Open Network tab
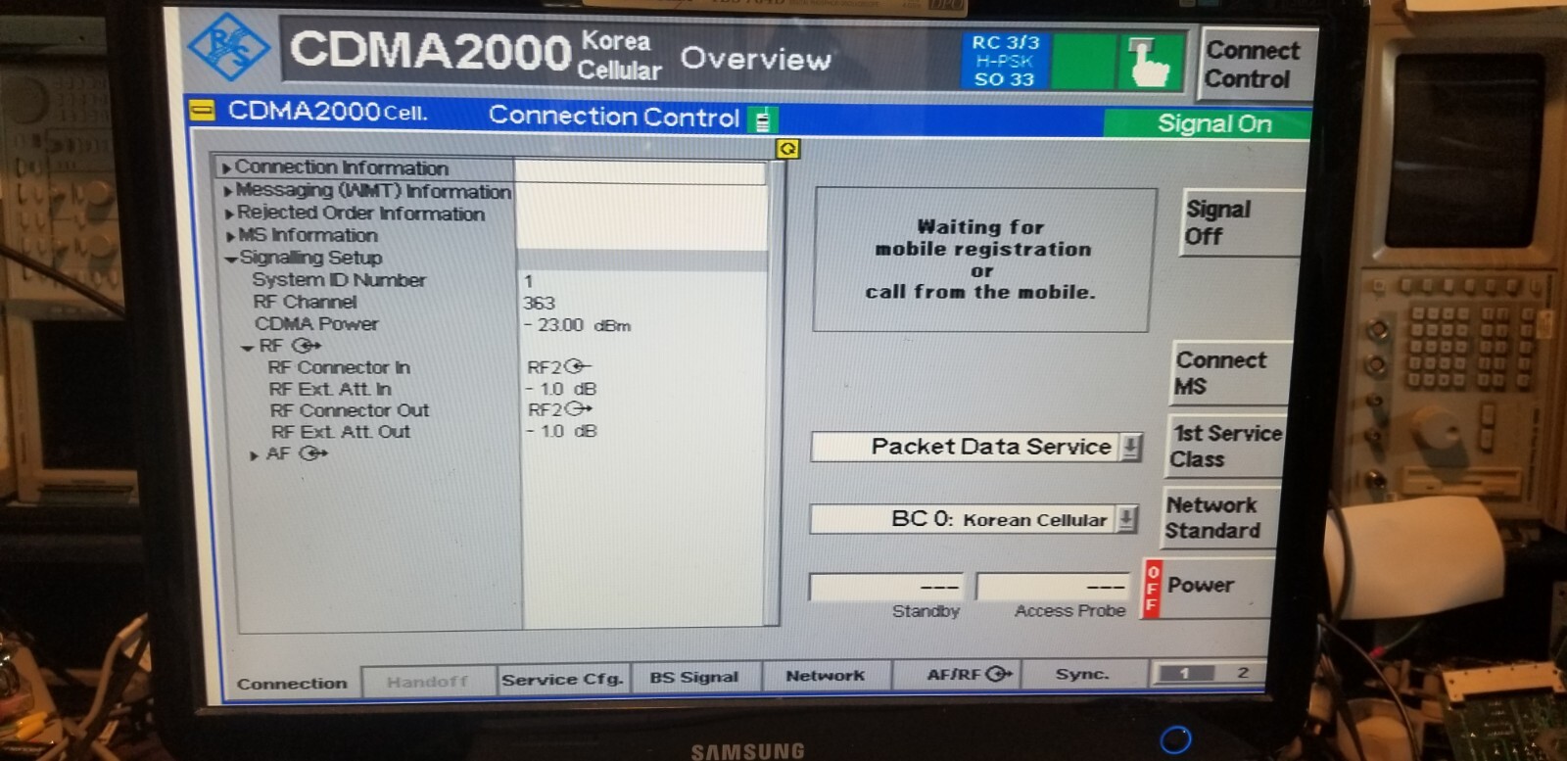The image size is (1567, 761). (x=825, y=675)
